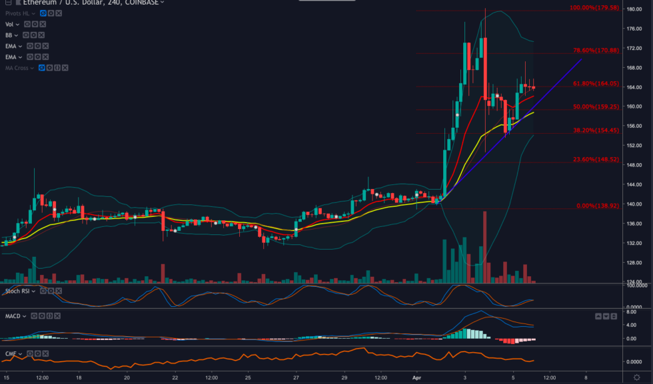Delete the Pivots HL indicator via its X
This screenshot has width=653, height=384.
click(59, 13)
